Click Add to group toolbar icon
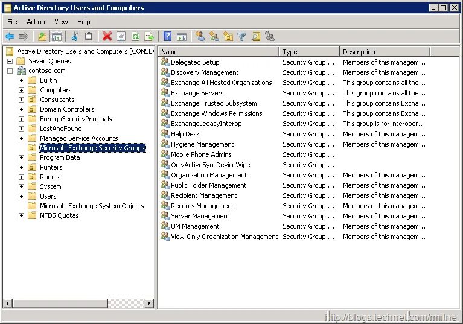 (x=270, y=37)
